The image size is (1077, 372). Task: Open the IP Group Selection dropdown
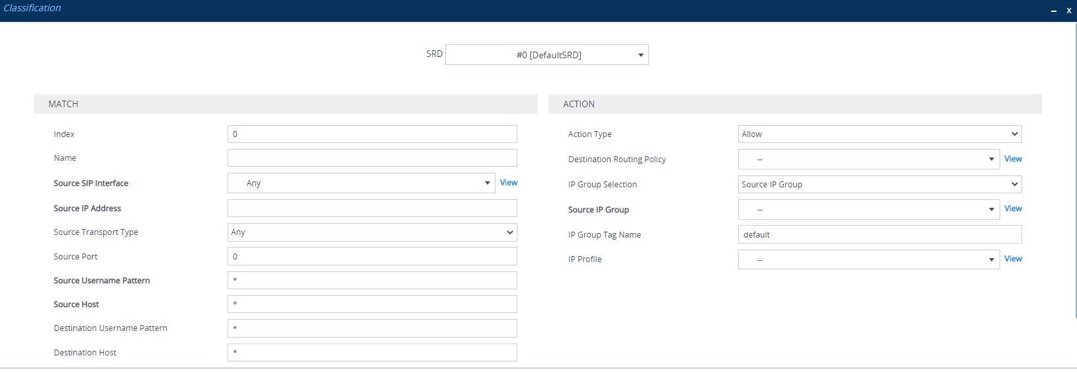[879, 185]
